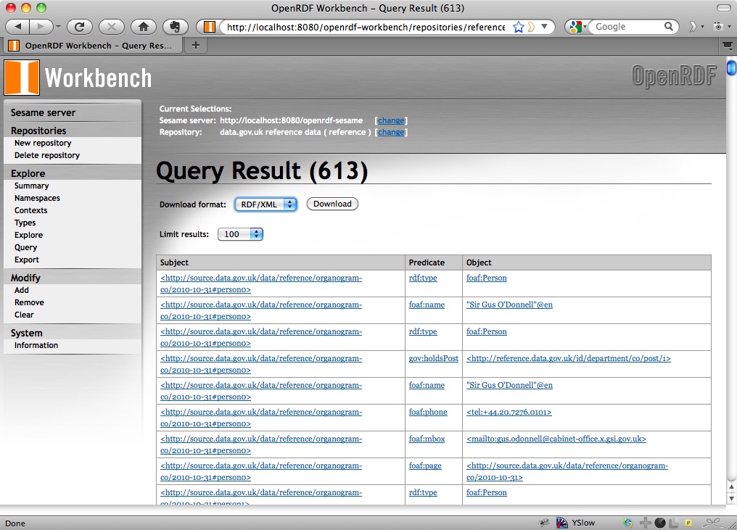
Task: Open the address bar history dropdown arrow
Action: (x=544, y=26)
